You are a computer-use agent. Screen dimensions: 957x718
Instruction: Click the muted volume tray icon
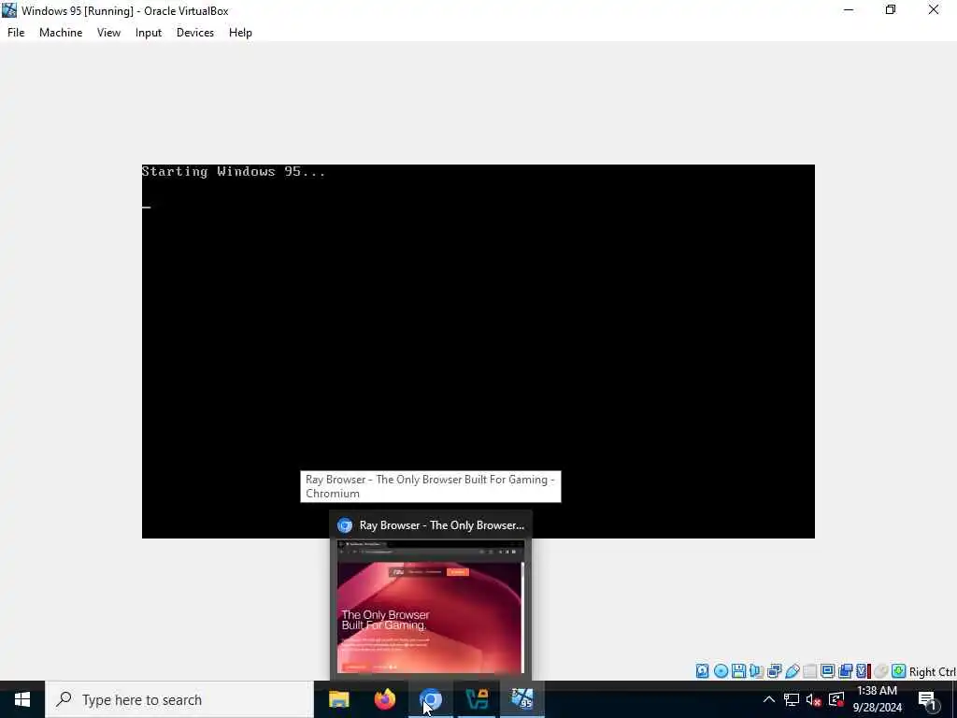[x=813, y=699]
